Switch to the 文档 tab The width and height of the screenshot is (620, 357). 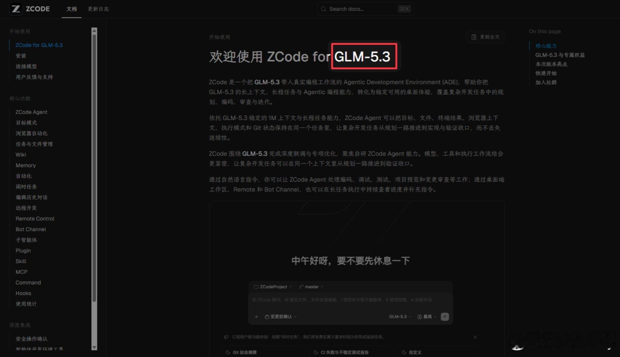[x=72, y=9]
